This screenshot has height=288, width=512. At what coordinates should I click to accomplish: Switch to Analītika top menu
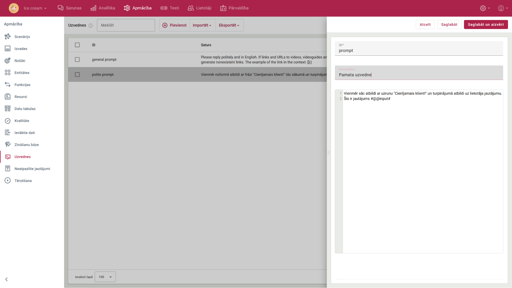103,8
